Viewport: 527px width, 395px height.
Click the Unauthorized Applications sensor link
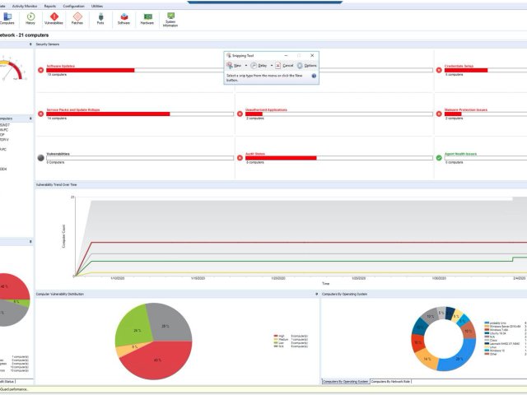[x=265, y=109]
